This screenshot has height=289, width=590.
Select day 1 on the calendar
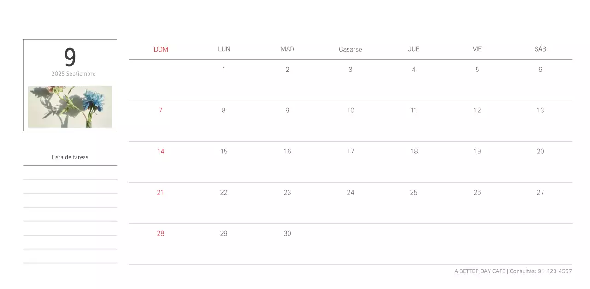pyautogui.click(x=224, y=70)
